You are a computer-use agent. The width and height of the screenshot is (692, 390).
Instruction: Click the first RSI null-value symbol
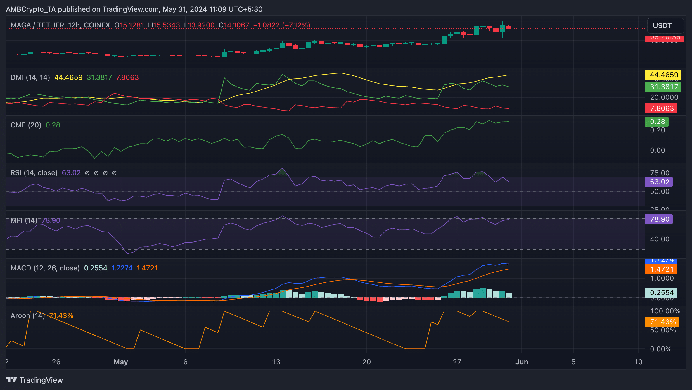coord(87,173)
